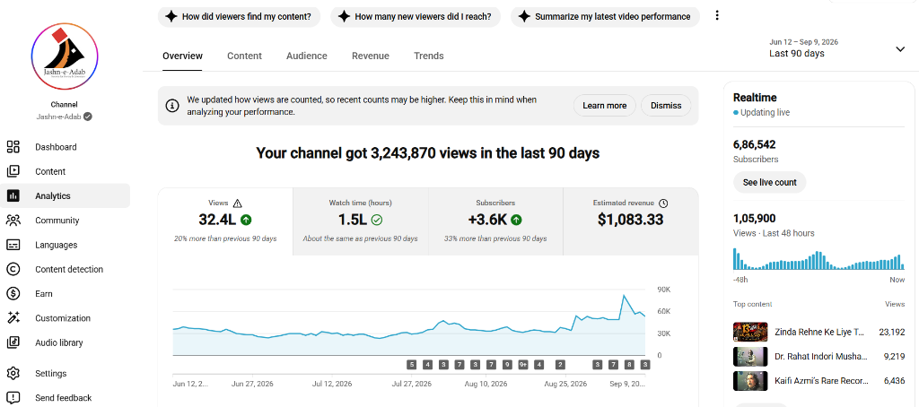Expand the Last 90 days date range dropdown
919x407 pixels.
(x=837, y=48)
